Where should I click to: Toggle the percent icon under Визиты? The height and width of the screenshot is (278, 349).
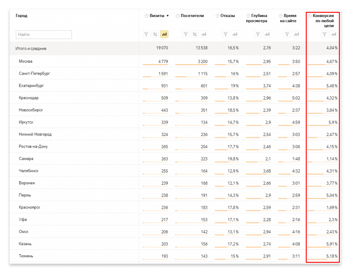[x=155, y=34]
